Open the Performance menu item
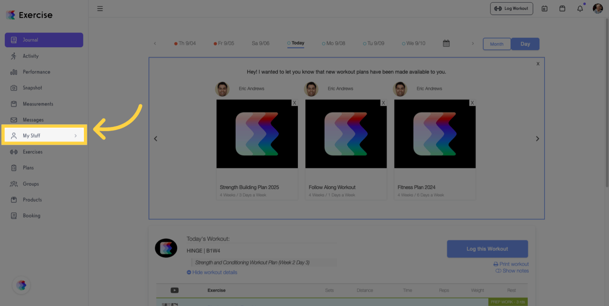 point(44,72)
